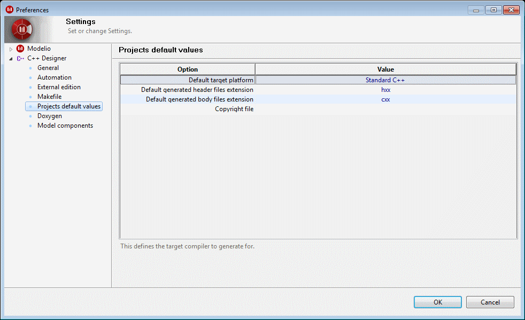Open the Makefile preferences page

tap(49, 97)
